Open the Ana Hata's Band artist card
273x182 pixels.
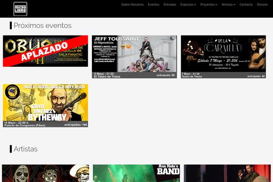(x=136, y=173)
